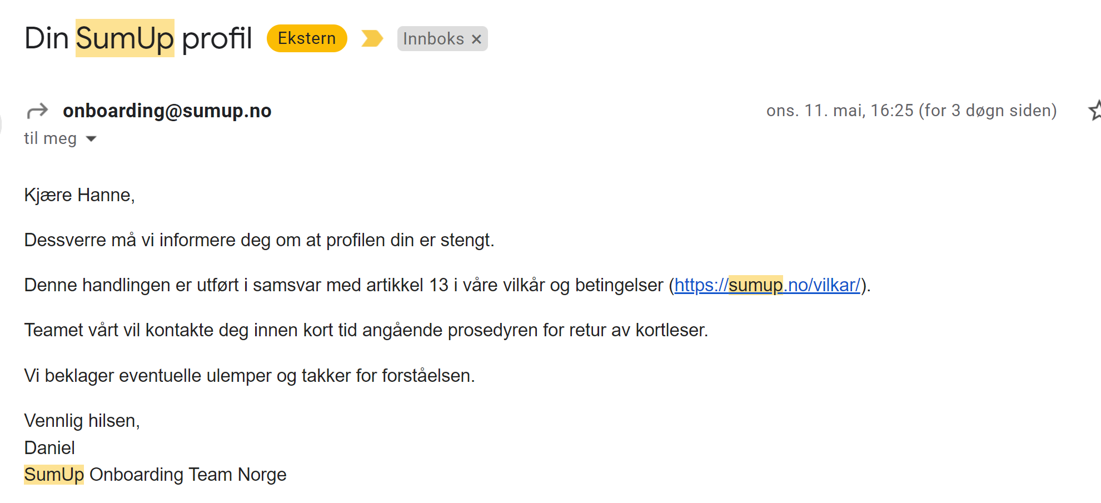The image size is (1101, 503).
Task: Toggle the yellow importance marker
Action: pos(372,38)
